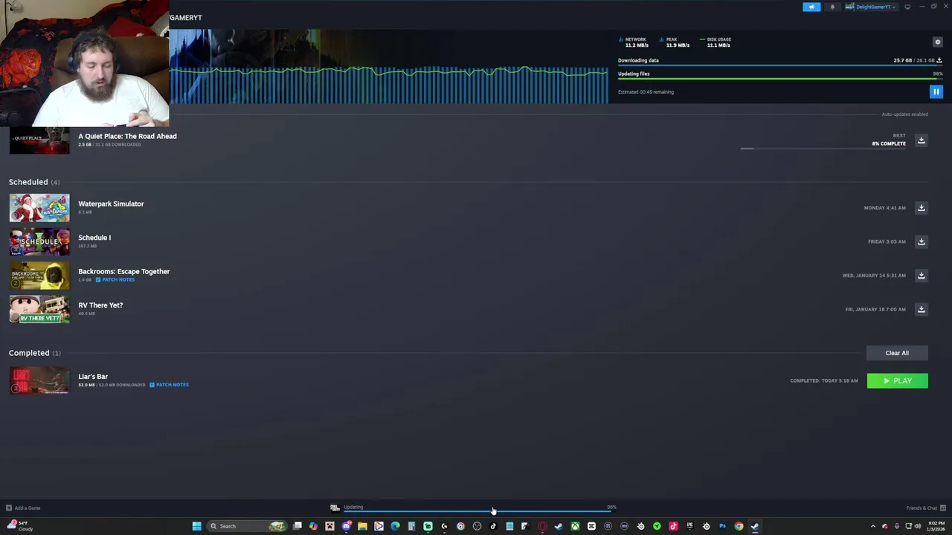952x535 pixels.
Task: Open Opera GX from taskbar
Action: (542, 526)
